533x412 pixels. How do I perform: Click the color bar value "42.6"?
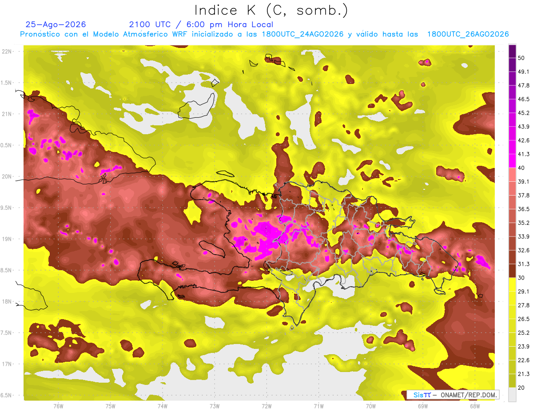click(x=524, y=140)
